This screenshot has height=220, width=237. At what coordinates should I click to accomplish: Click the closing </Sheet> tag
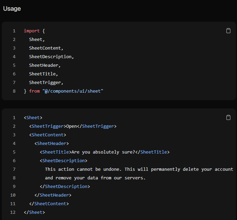34,212
